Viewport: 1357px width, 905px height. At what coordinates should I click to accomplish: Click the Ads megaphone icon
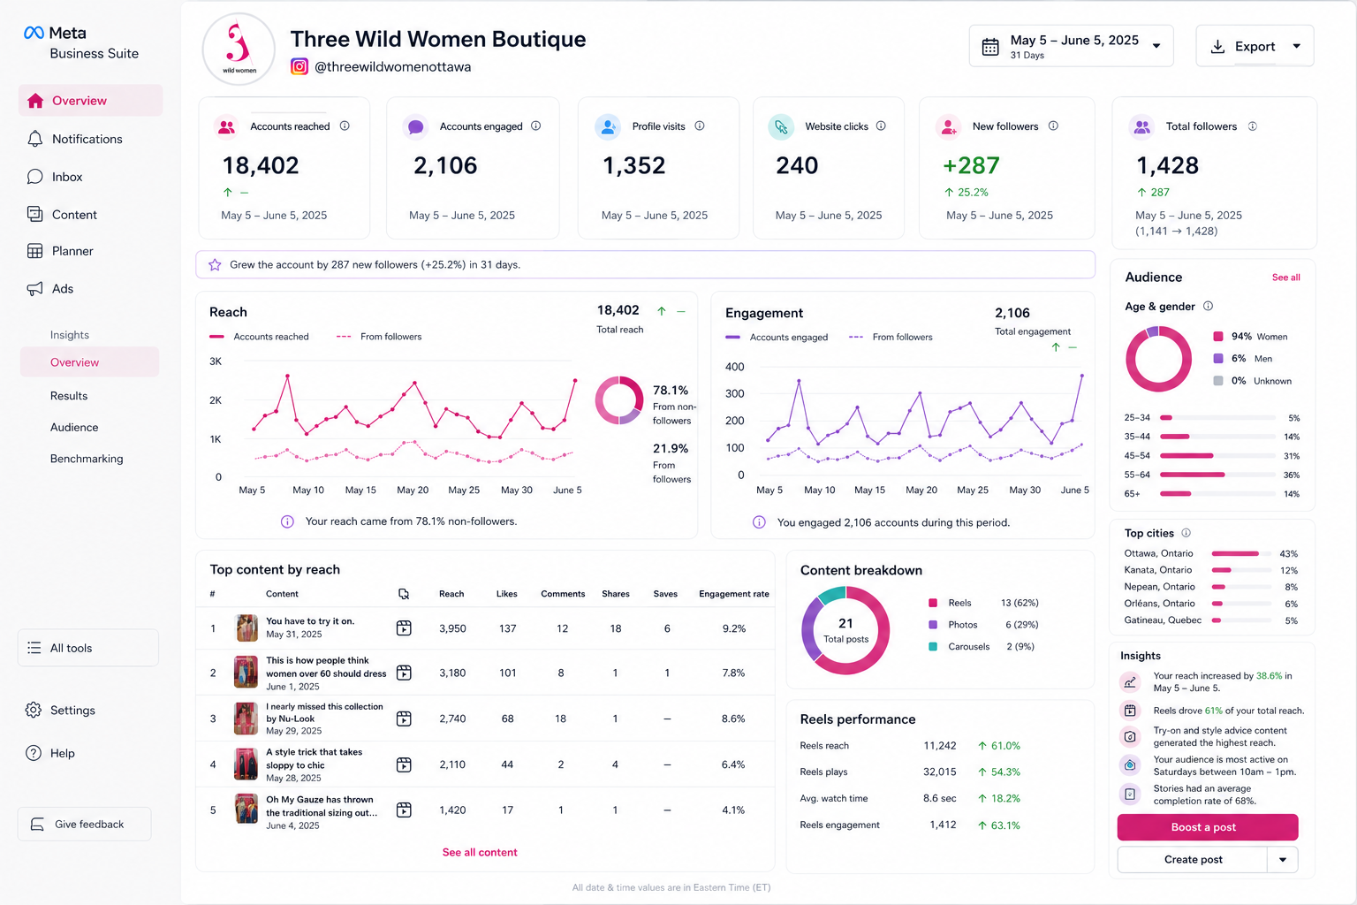click(x=35, y=289)
